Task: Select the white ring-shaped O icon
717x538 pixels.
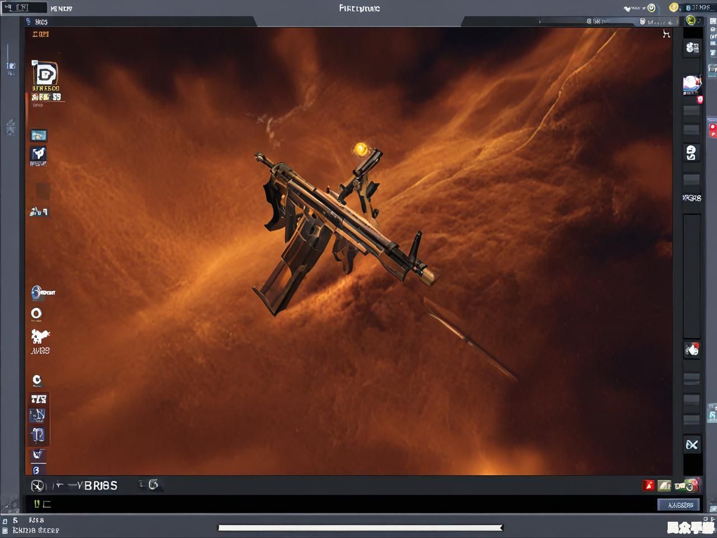Action: click(x=36, y=314)
